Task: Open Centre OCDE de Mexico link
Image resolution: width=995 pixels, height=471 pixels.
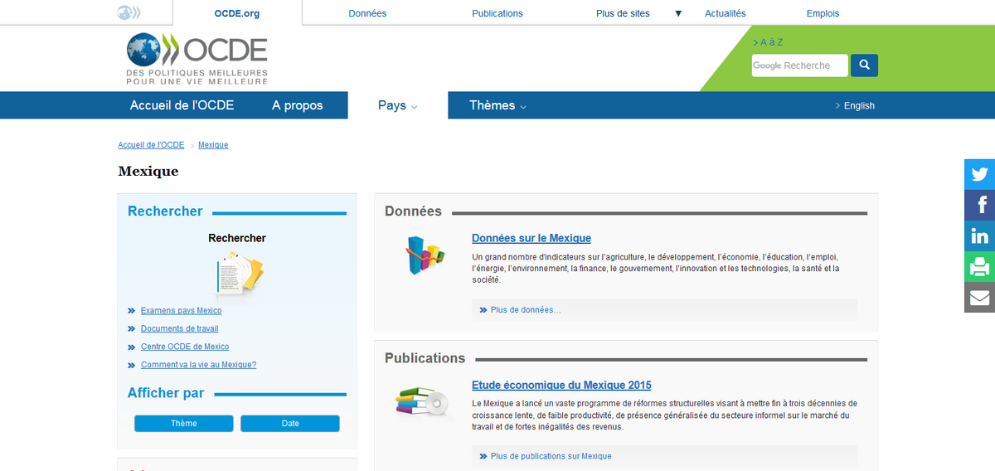Action: click(x=185, y=347)
